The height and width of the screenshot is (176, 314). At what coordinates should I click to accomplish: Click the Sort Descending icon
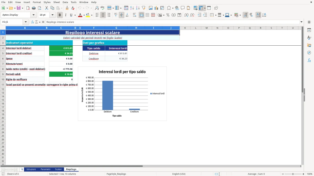pos(138,8)
